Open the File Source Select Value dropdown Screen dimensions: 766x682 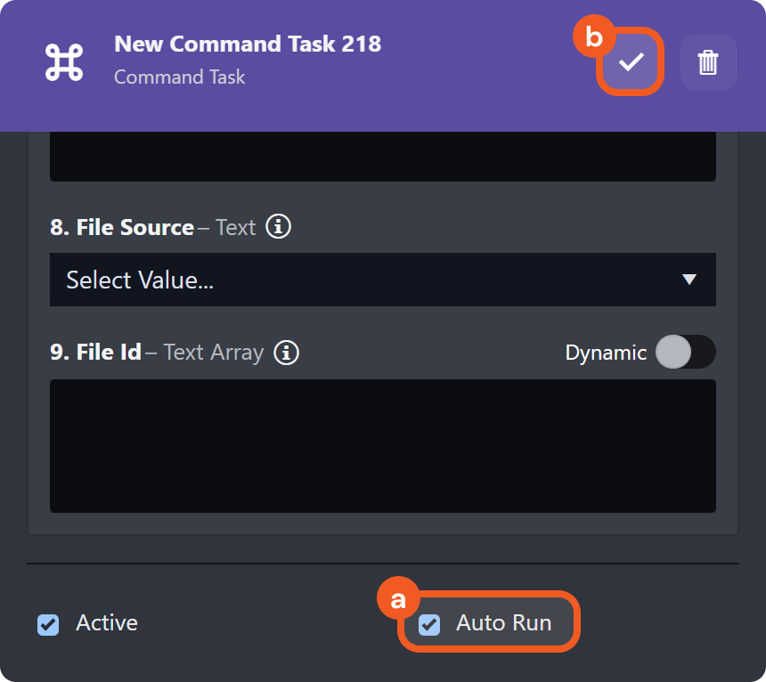[356, 280]
